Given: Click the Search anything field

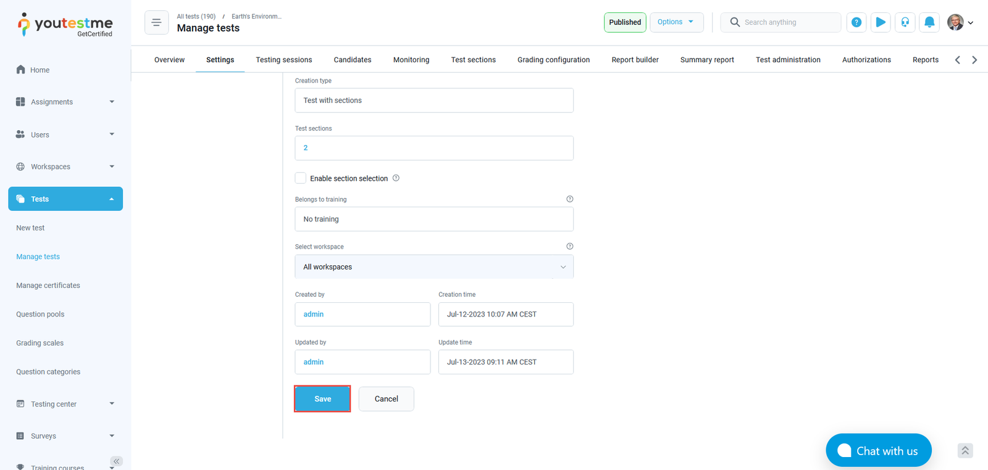Looking at the screenshot, I should (787, 22).
